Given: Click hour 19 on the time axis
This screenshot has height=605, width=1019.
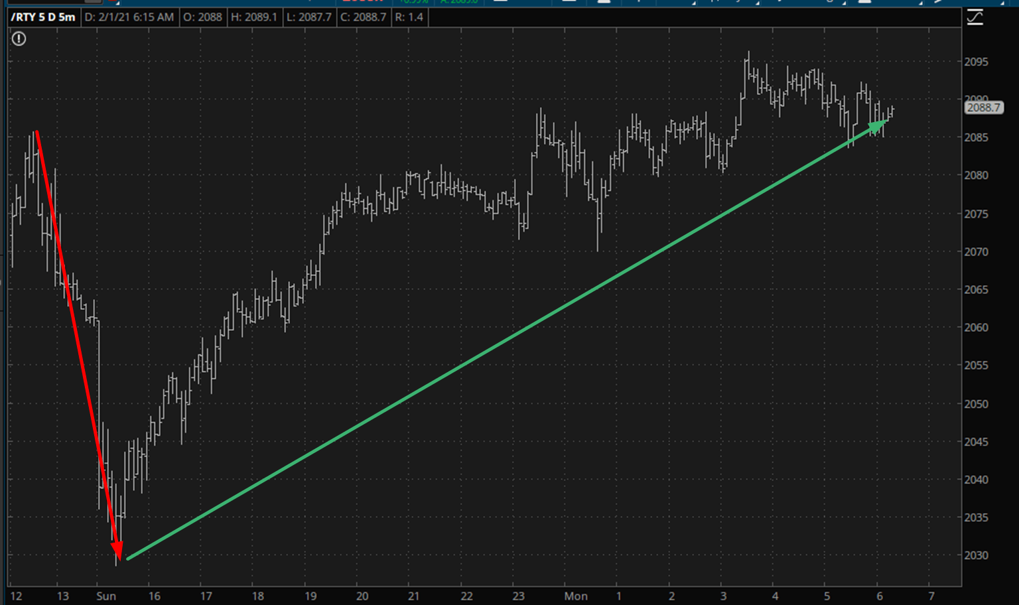Looking at the screenshot, I should (x=310, y=596).
